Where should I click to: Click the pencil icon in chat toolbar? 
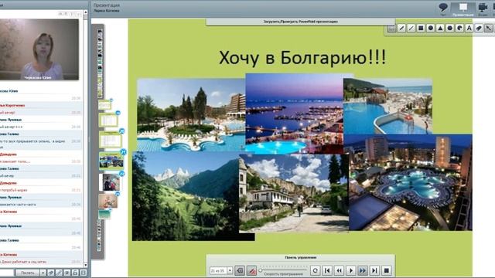(59, 273)
